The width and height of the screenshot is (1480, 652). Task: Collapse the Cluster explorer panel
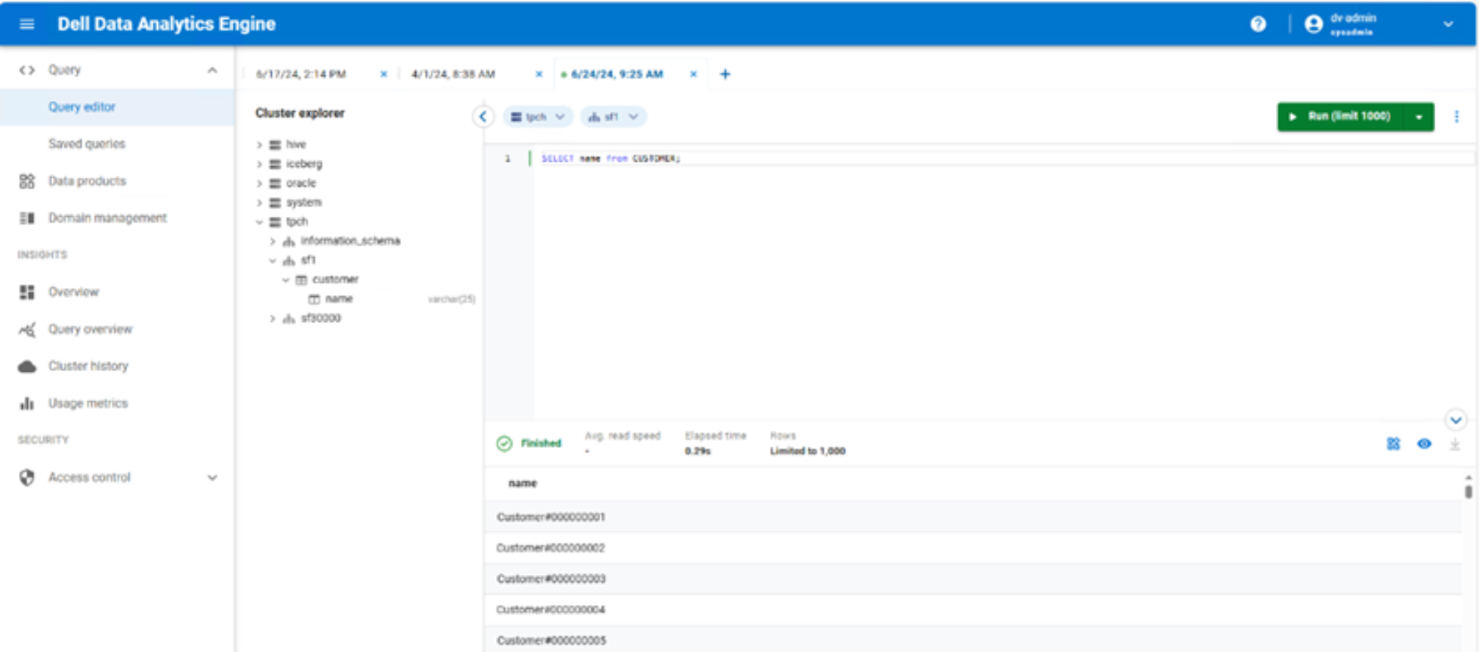[483, 117]
